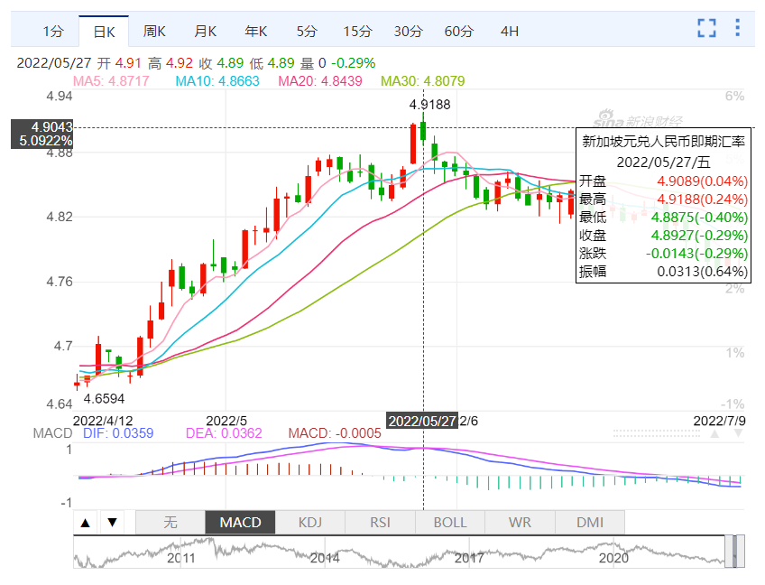This screenshot has width=765, height=585.
Task: Click the 2022/4/12 start date label
Action: point(103,421)
